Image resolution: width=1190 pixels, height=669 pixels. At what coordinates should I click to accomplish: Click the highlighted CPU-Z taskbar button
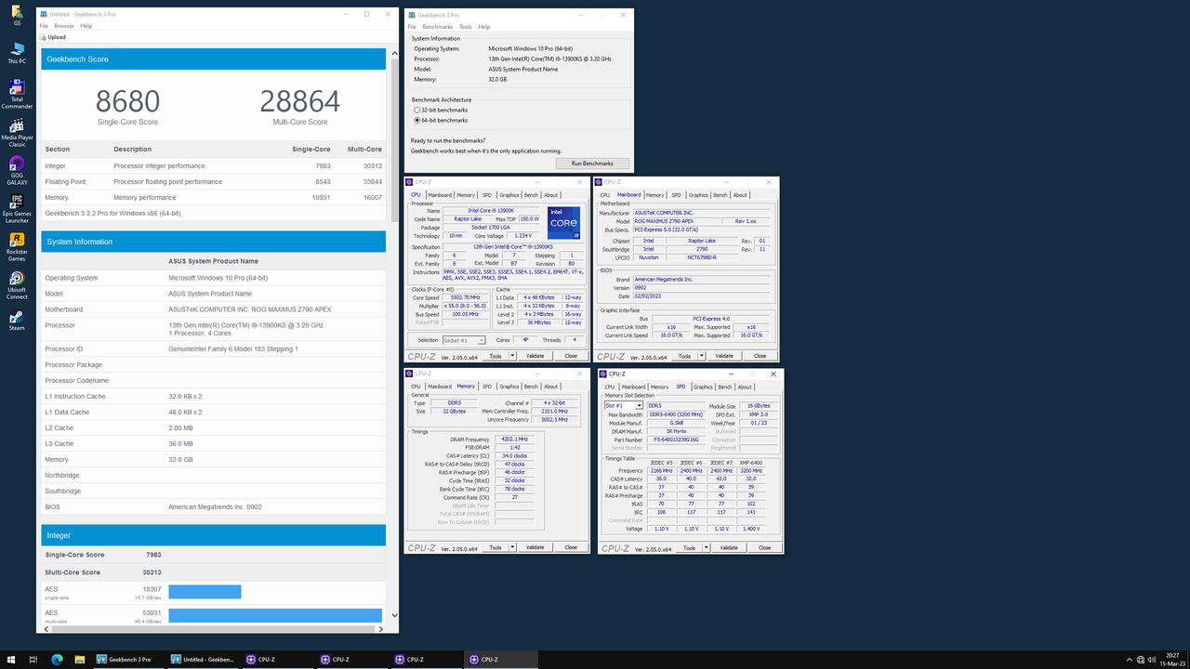coord(500,660)
